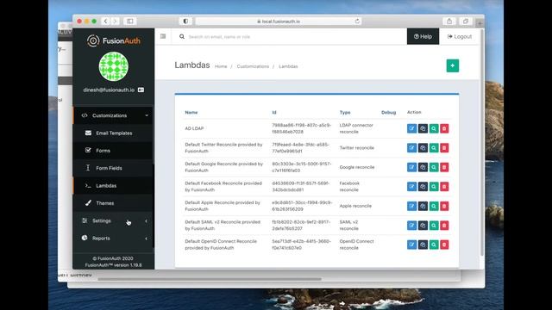Screen dimensions: 552x310
Task: View the AD LDAP lambda details
Action: pyautogui.click(x=433, y=128)
